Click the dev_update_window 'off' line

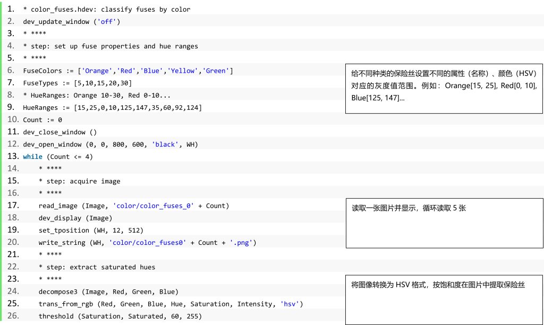[72, 22]
